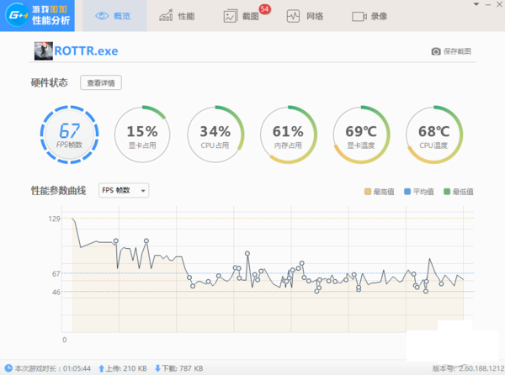Click the 61% 内存占用 gauge
Viewport: 505px width, 375px height.
pos(288,135)
